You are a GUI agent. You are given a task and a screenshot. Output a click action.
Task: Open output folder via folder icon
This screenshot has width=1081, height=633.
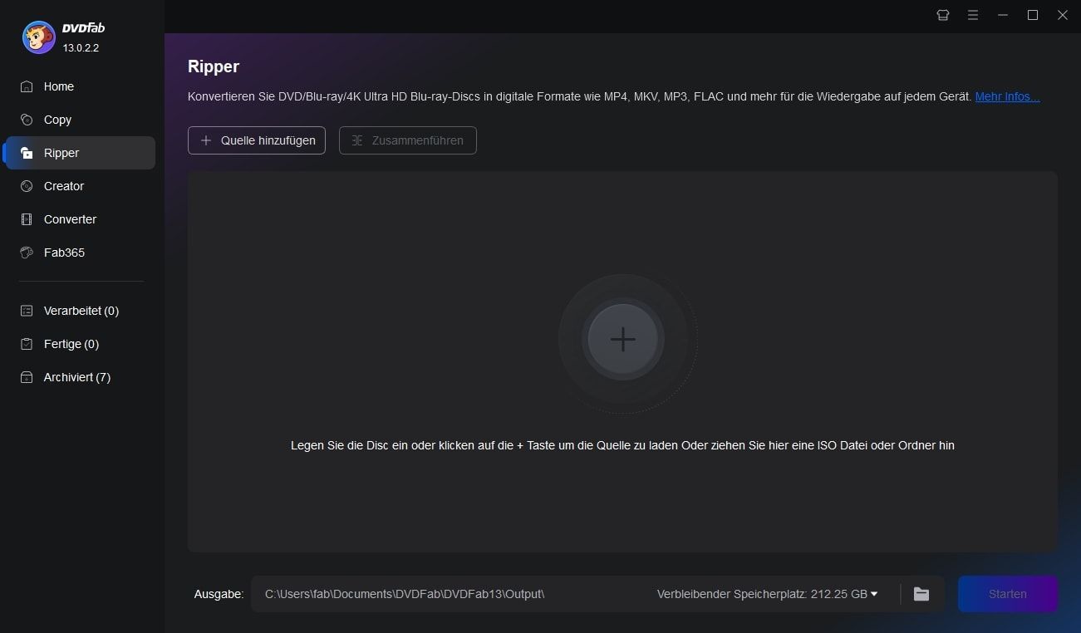pyautogui.click(x=921, y=594)
